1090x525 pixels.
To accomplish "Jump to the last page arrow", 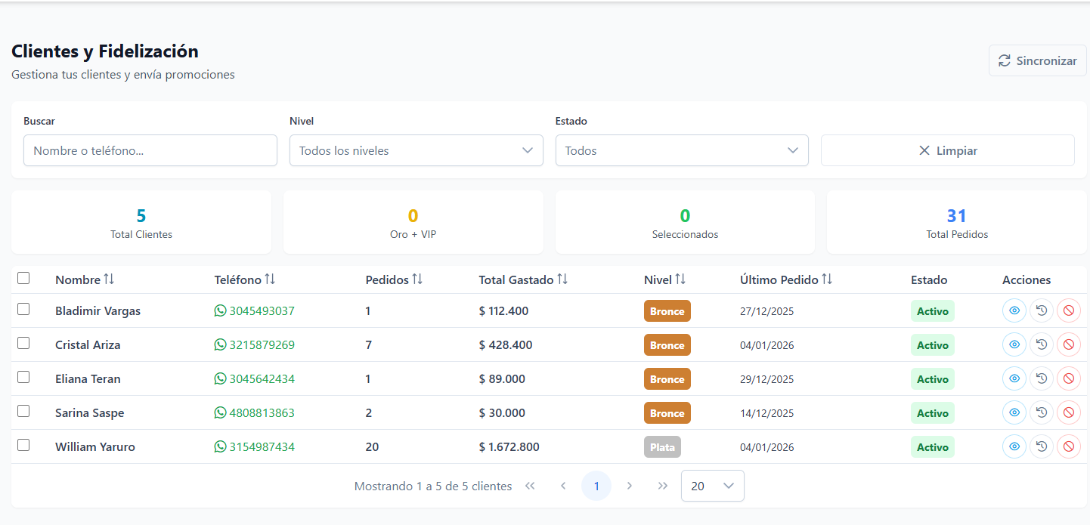I will tap(663, 486).
